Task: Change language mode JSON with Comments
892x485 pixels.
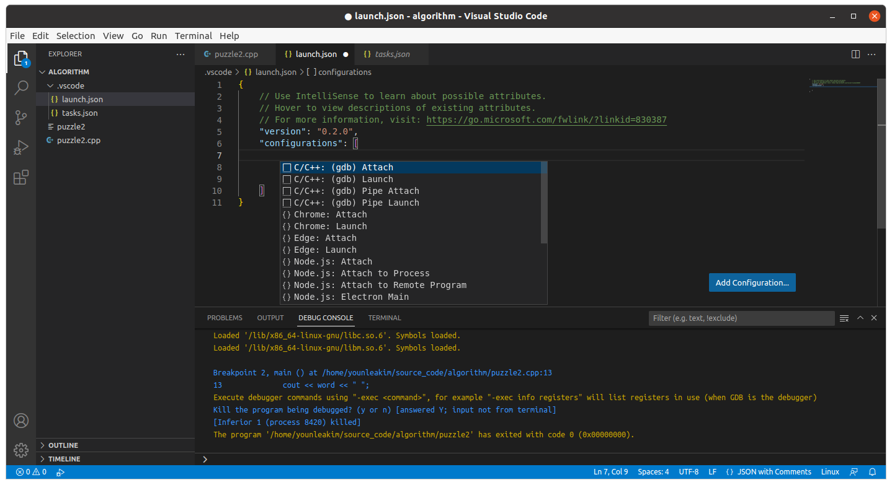Action: [x=769, y=472]
